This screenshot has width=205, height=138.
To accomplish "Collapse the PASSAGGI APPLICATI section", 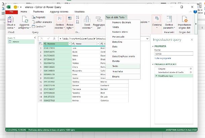I will (x=153, y=64).
